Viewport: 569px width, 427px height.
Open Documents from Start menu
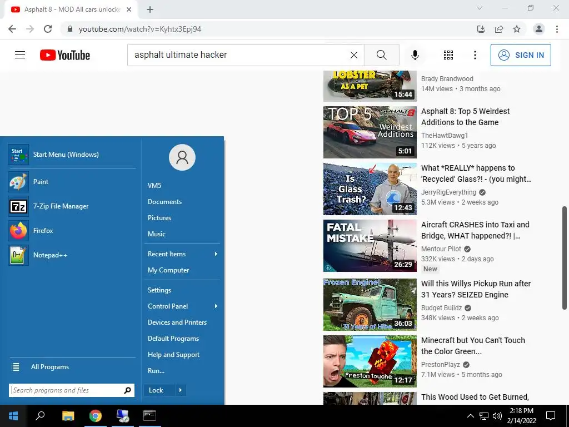(x=164, y=201)
